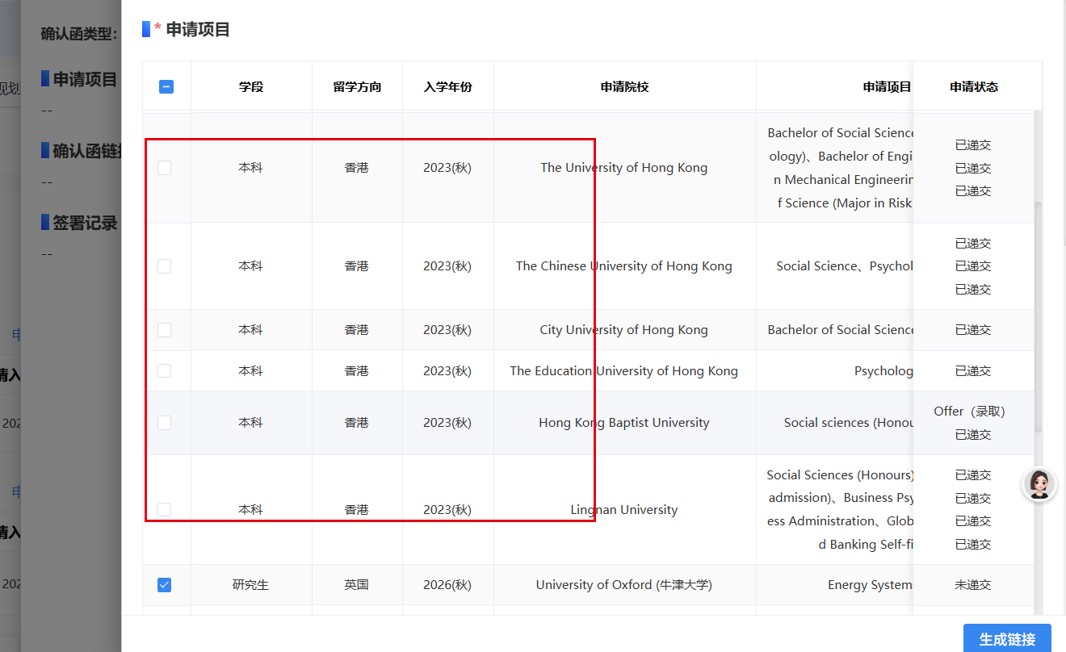The image size is (1066, 652).
Task: Click the Energy Systems program cell
Action: (870, 585)
